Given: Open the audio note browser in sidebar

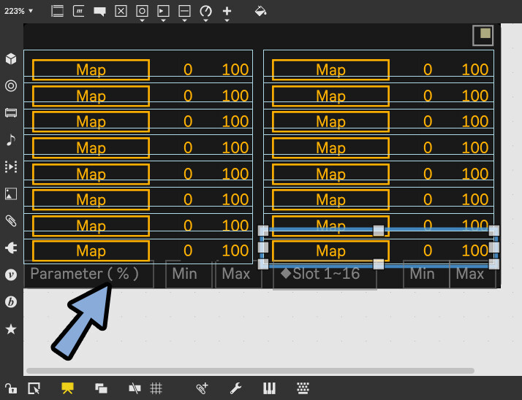Looking at the screenshot, I should (x=11, y=139).
